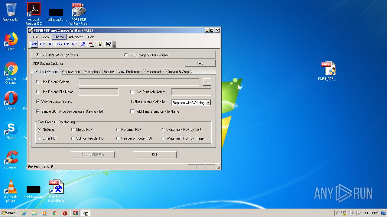The image size is (387, 217).
Task: Select the GIF format toolbar icon
Action: coord(75,44)
